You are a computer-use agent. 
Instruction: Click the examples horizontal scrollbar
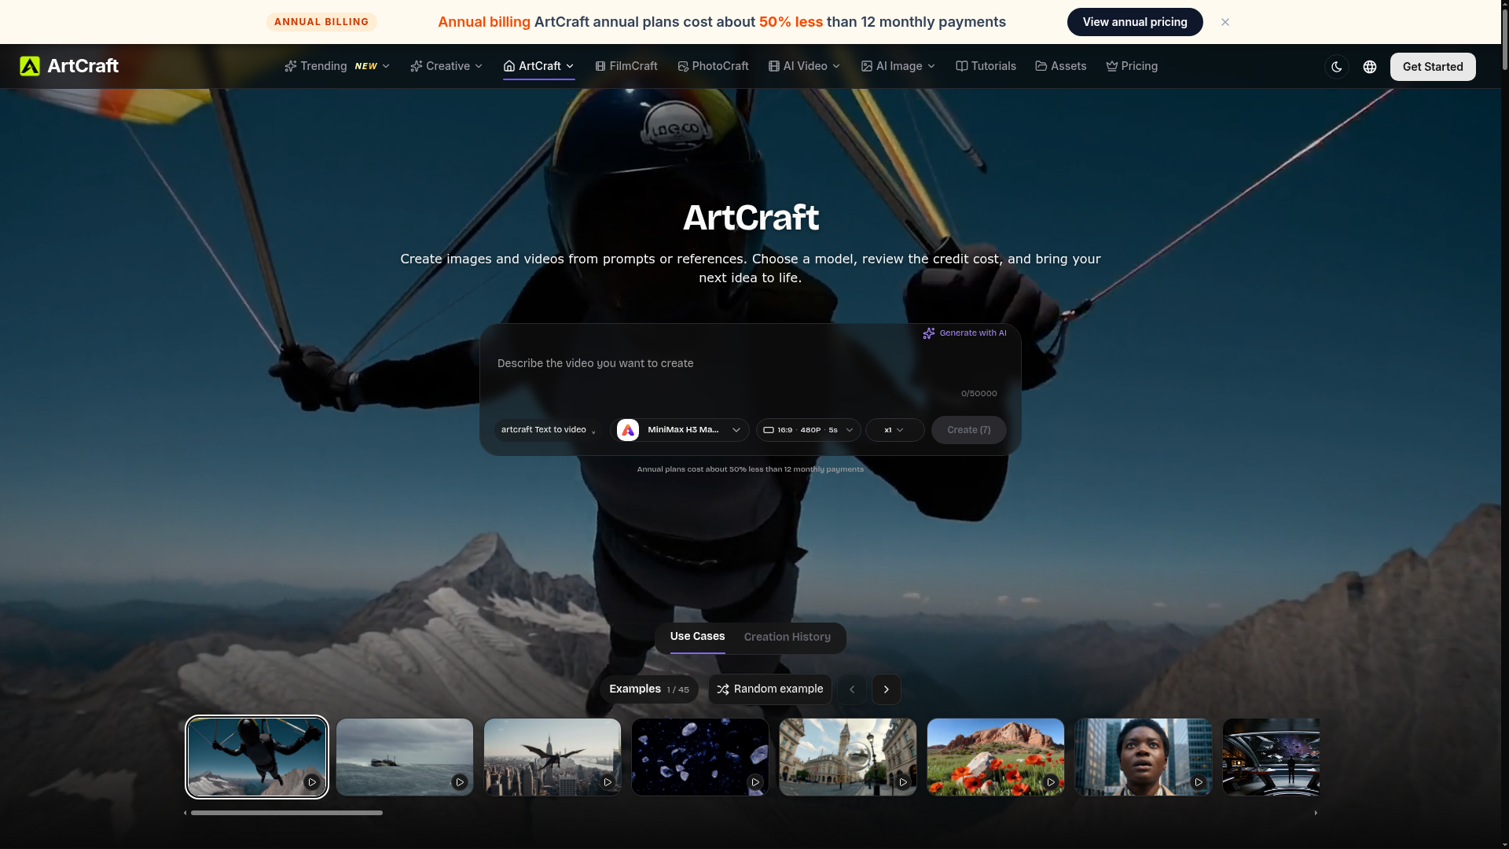pyautogui.click(x=287, y=813)
